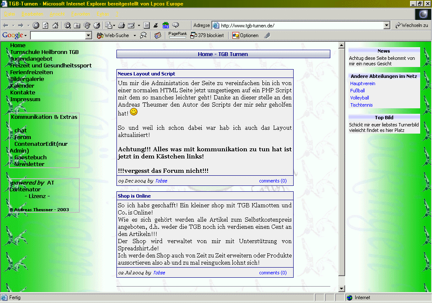Click the address bar URL field
The image size is (432, 303).
(x=302, y=25)
